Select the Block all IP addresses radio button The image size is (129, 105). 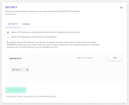(8, 37)
